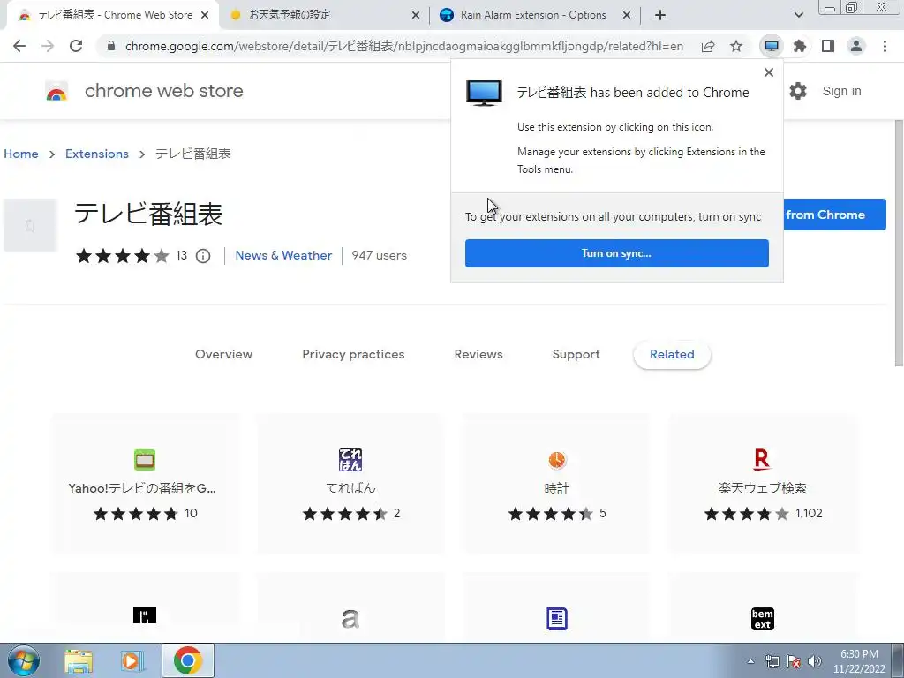Switch to Rain Alarm Extension Options tab
904x678 pixels.
[x=533, y=15]
